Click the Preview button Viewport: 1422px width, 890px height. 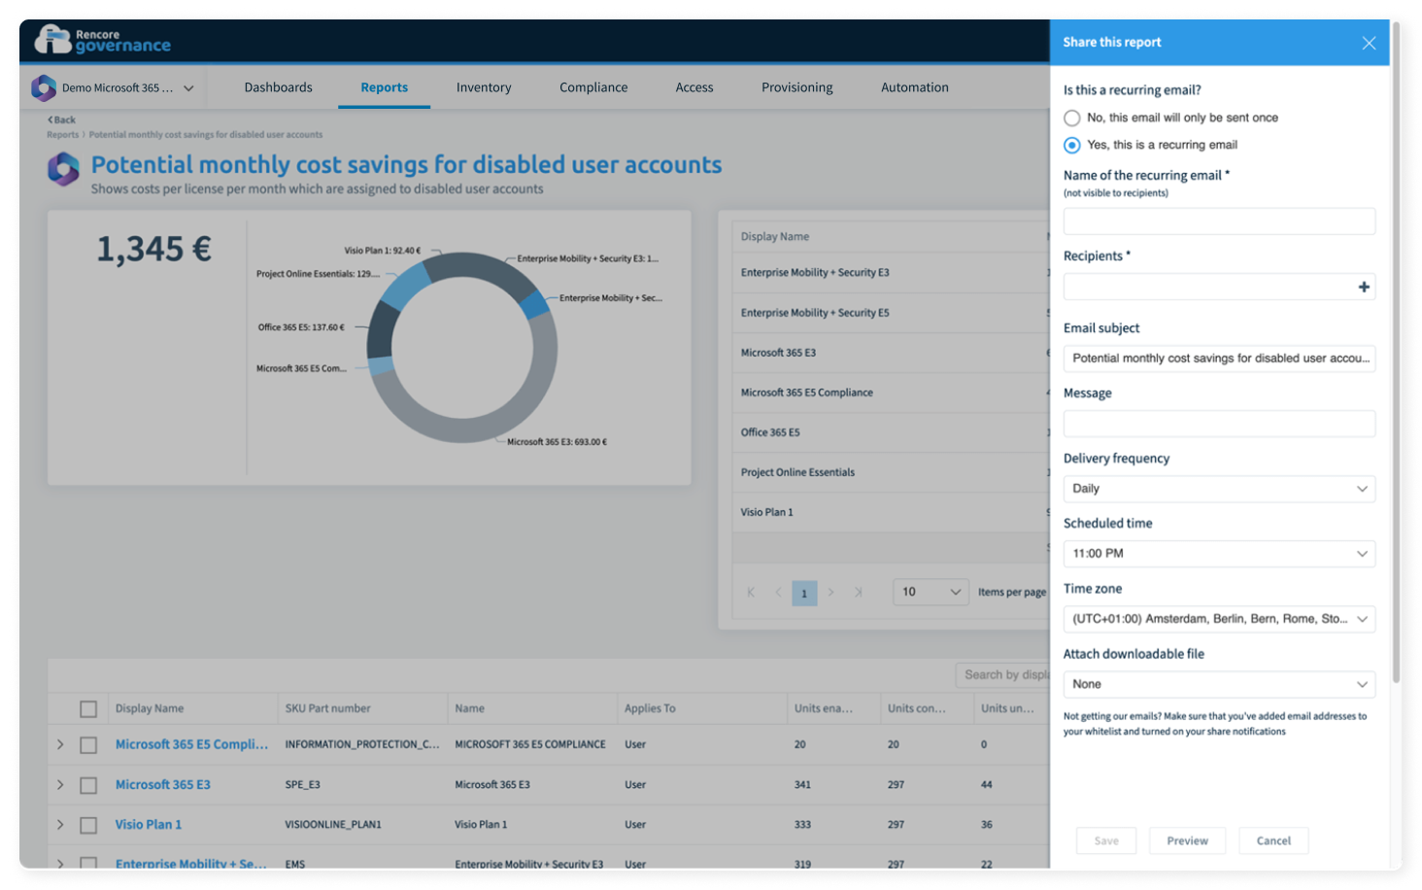pyautogui.click(x=1188, y=840)
